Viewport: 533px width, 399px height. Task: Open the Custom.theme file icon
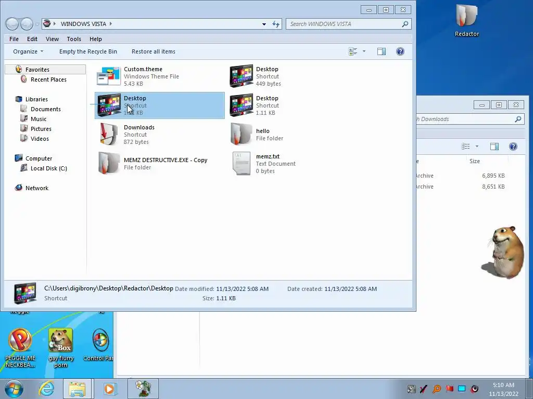coord(108,76)
